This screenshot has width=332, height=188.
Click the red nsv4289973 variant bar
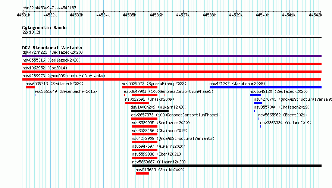[172, 79]
